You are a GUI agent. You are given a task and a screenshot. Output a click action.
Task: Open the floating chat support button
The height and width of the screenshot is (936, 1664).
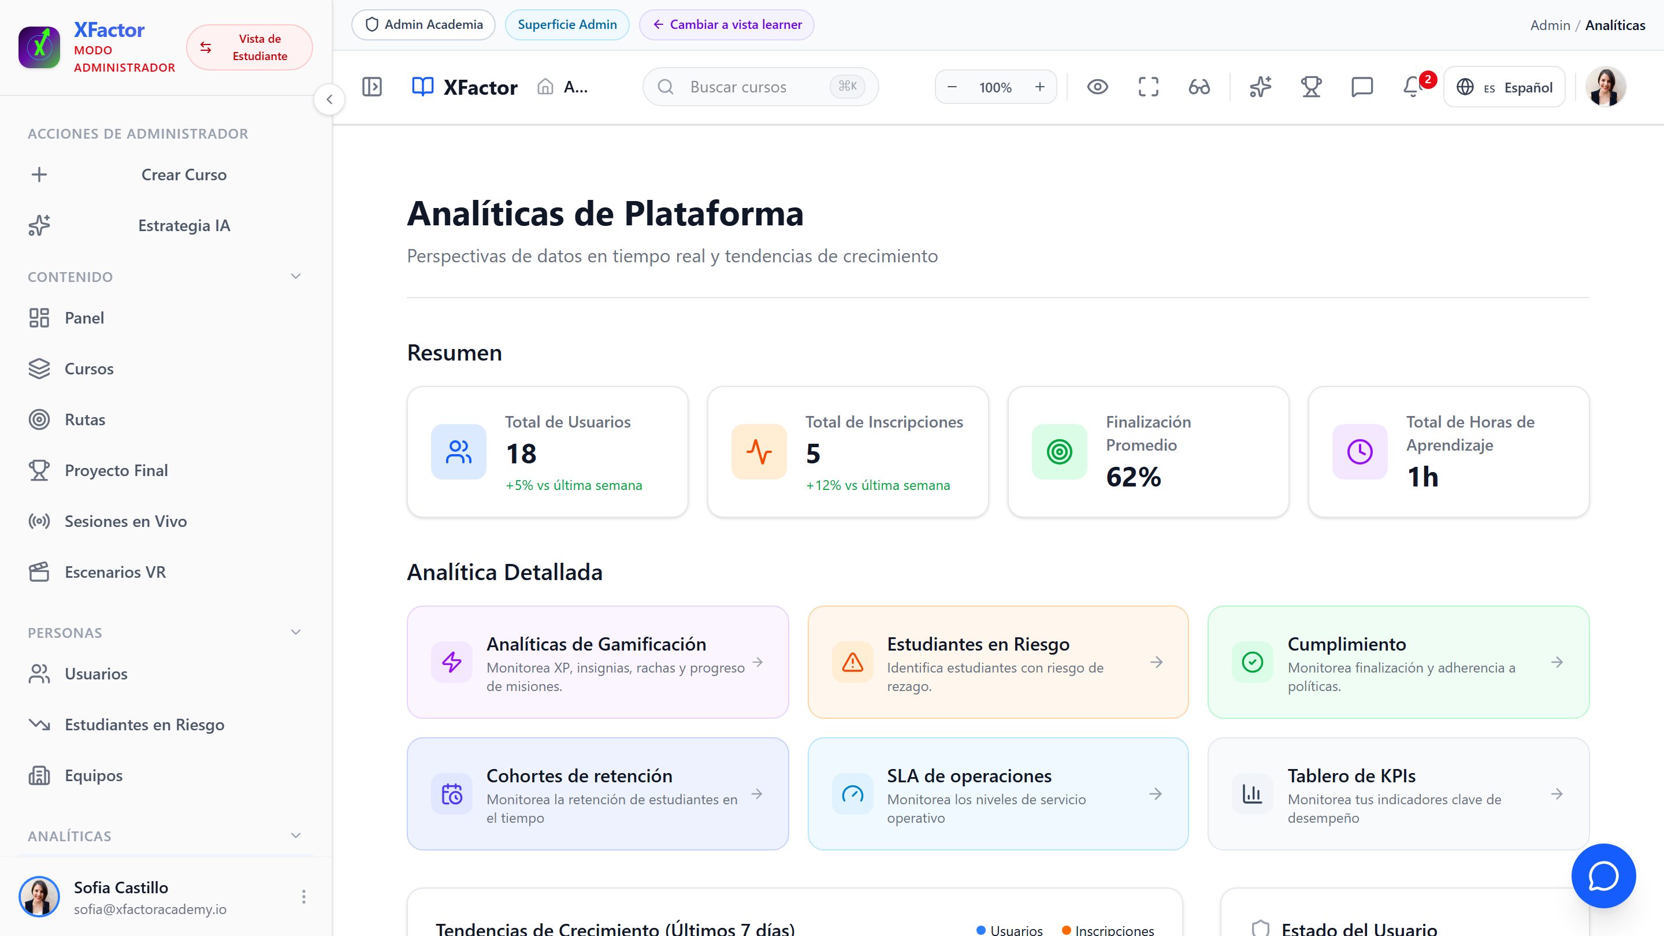point(1603,876)
